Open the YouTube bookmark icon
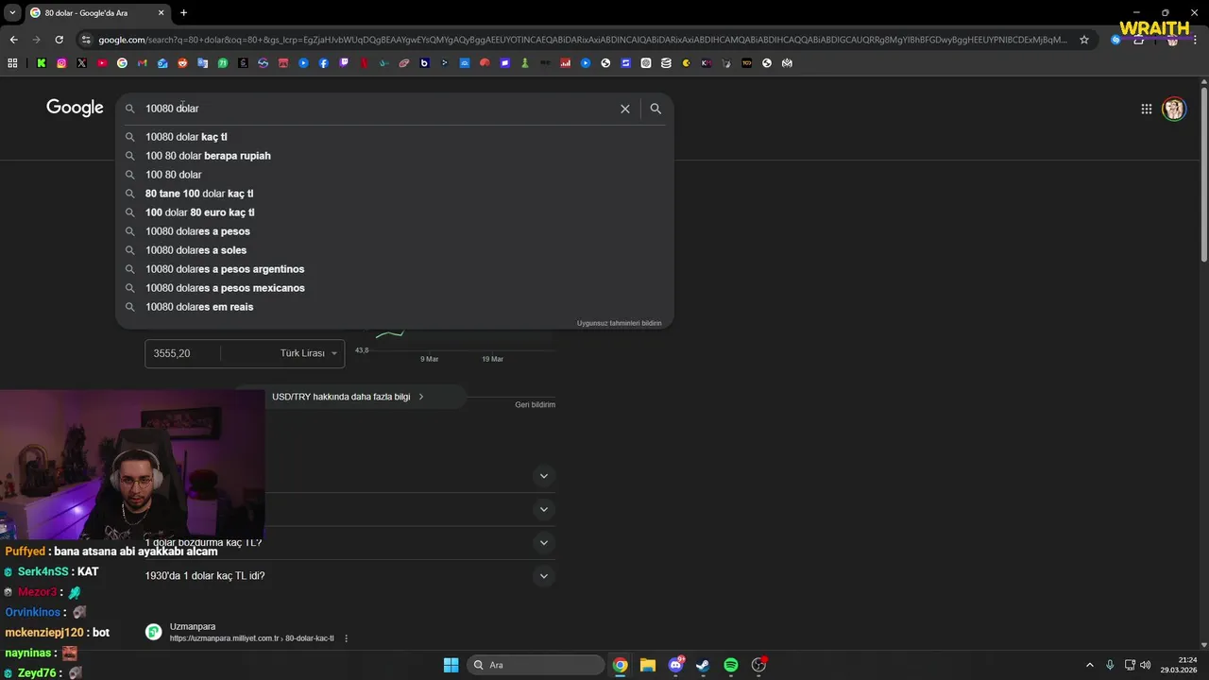Screen dimensions: 1209x680 pyautogui.click(x=102, y=63)
